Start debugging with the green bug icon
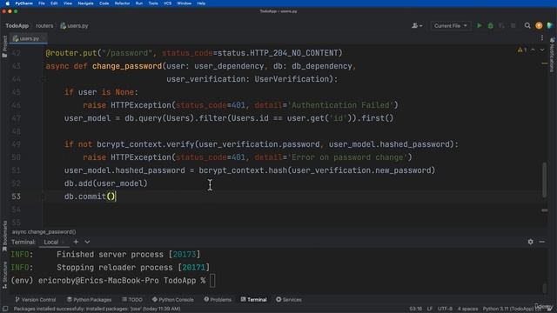This screenshot has width=557, height=313. point(491,25)
